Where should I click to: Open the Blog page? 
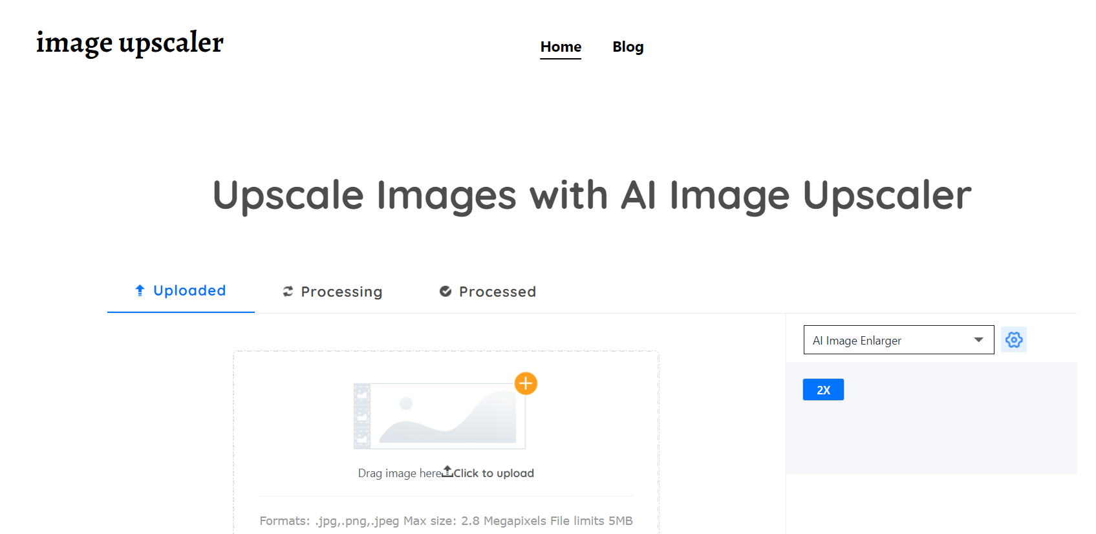[627, 47]
